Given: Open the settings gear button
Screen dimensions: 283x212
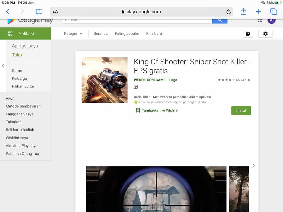Looking at the screenshot, I should [265, 34].
